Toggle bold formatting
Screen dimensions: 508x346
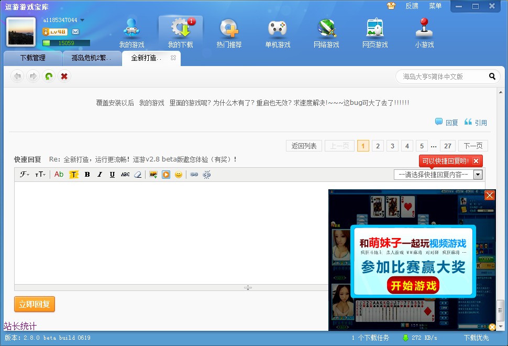click(87, 175)
